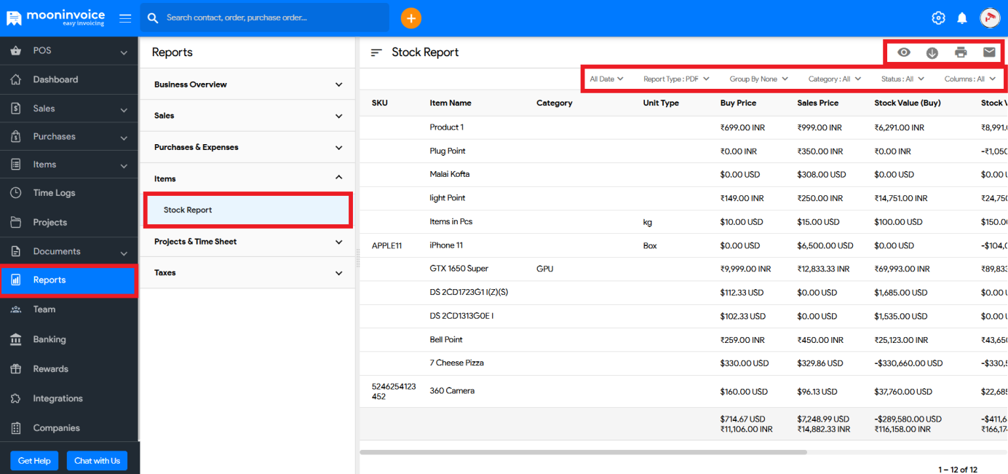Click the Sales sidebar icon
This screenshot has width=1008, height=474.
click(x=16, y=108)
